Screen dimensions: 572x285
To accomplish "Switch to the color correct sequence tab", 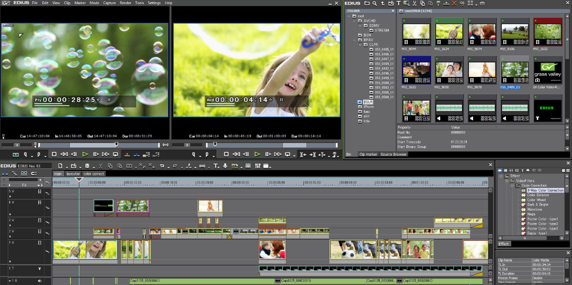I will pyautogui.click(x=94, y=174).
